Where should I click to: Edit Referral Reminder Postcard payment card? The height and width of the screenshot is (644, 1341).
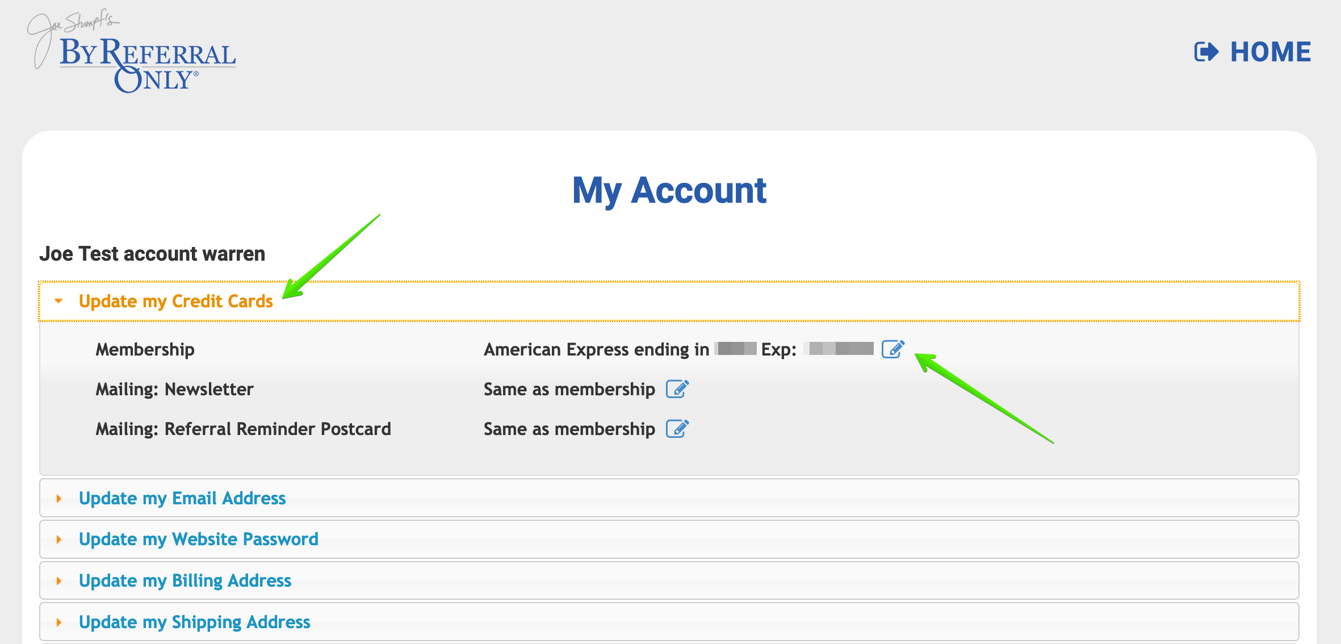pyautogui.click(x=677, y=429)
